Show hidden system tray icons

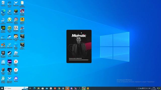(137, 88)
